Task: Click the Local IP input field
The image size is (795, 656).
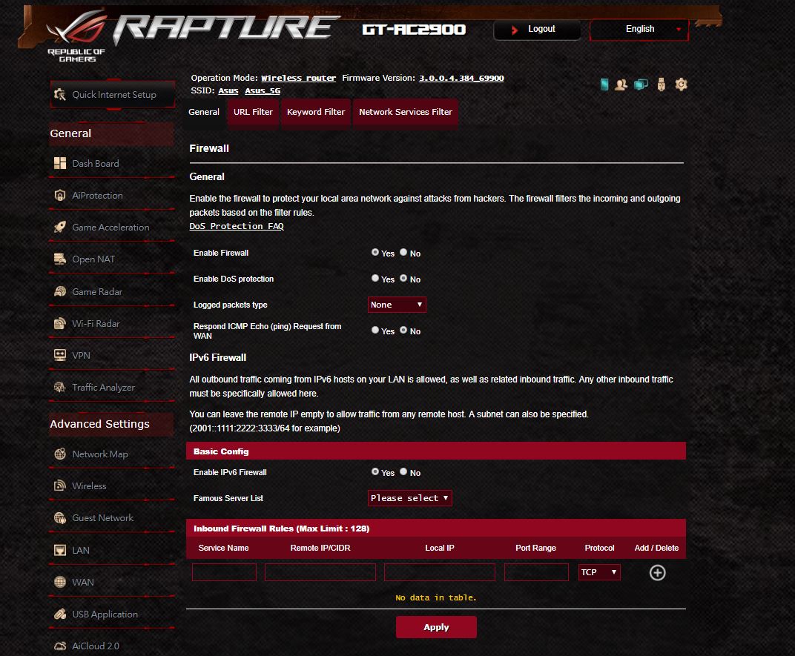Action: pos(440,572)
